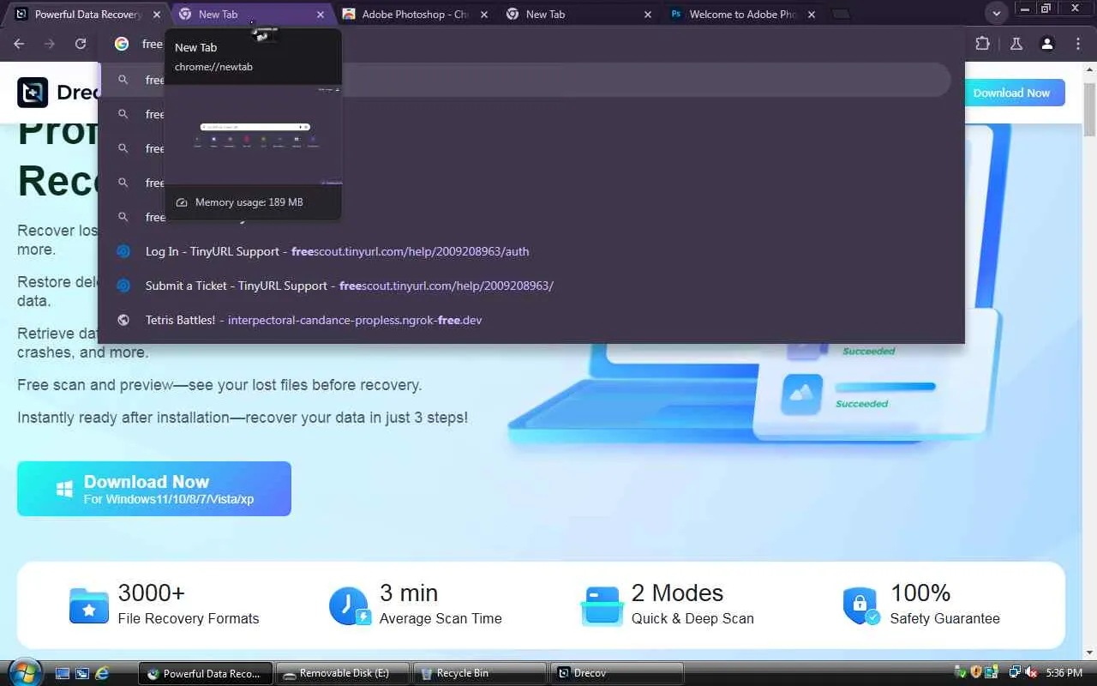Close the New Tab beside Powerful Data Recovery
1097x686 pixels.
tap(321, 15)
